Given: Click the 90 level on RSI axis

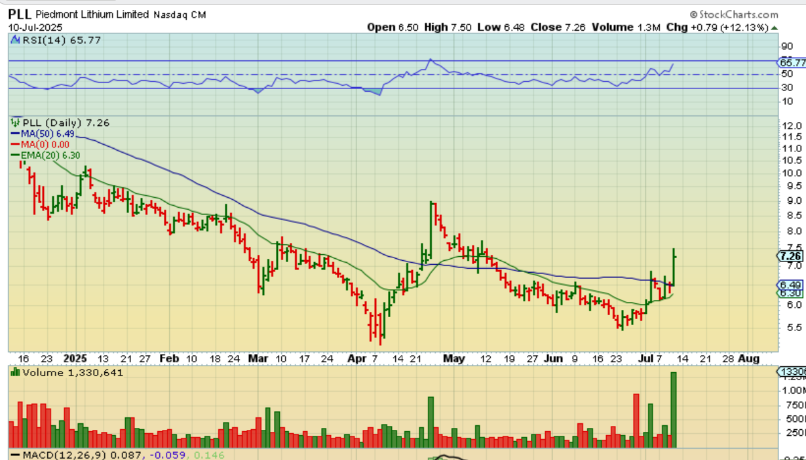Looking at the screenshot, I should (787, 46).
